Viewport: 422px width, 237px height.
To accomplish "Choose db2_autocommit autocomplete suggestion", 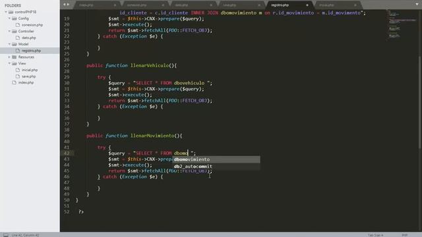I will click(216, 167).
